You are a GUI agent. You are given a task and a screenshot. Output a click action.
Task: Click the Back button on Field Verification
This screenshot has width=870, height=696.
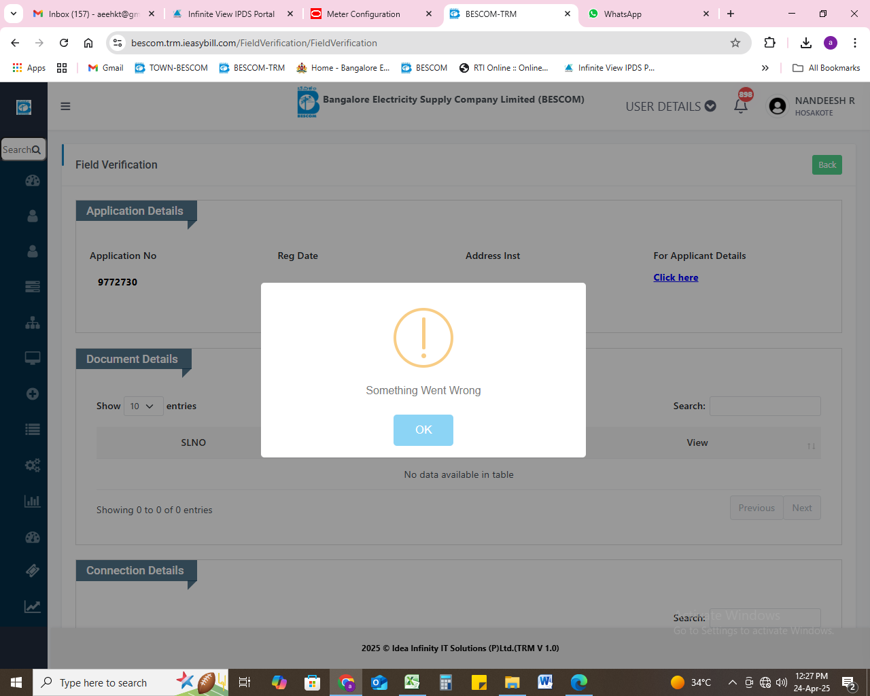[826, 164]
